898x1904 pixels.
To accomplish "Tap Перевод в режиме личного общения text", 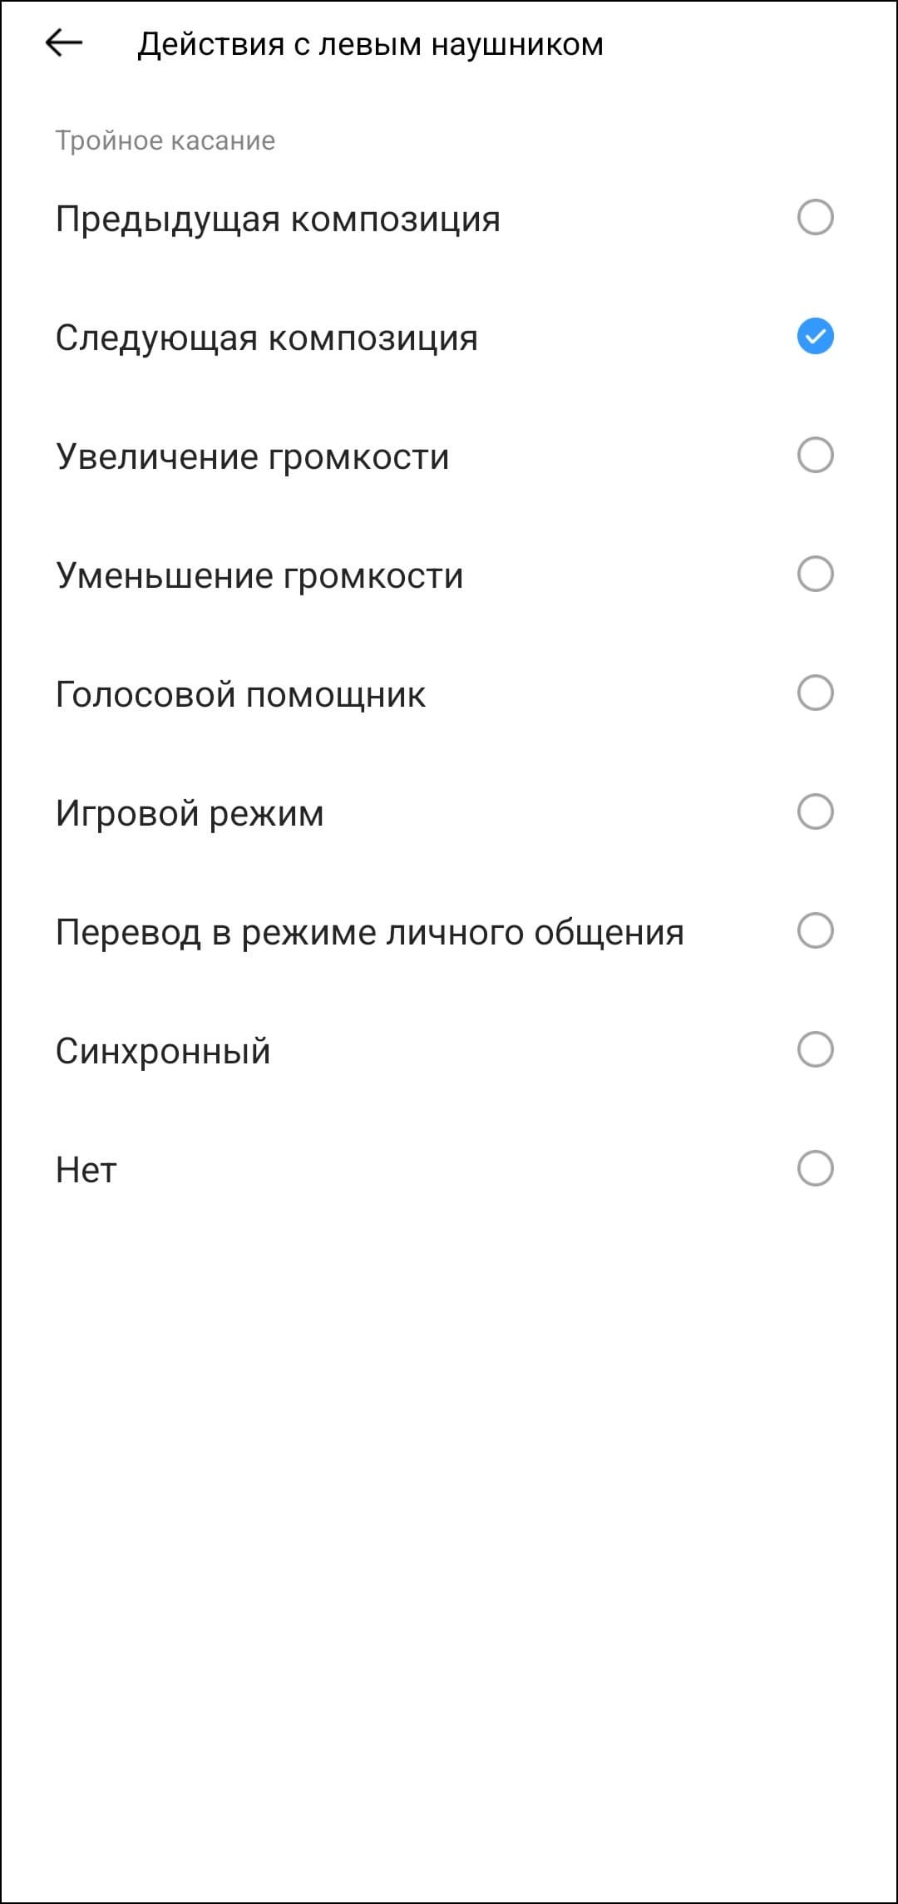I will click(x=369, y=933).
